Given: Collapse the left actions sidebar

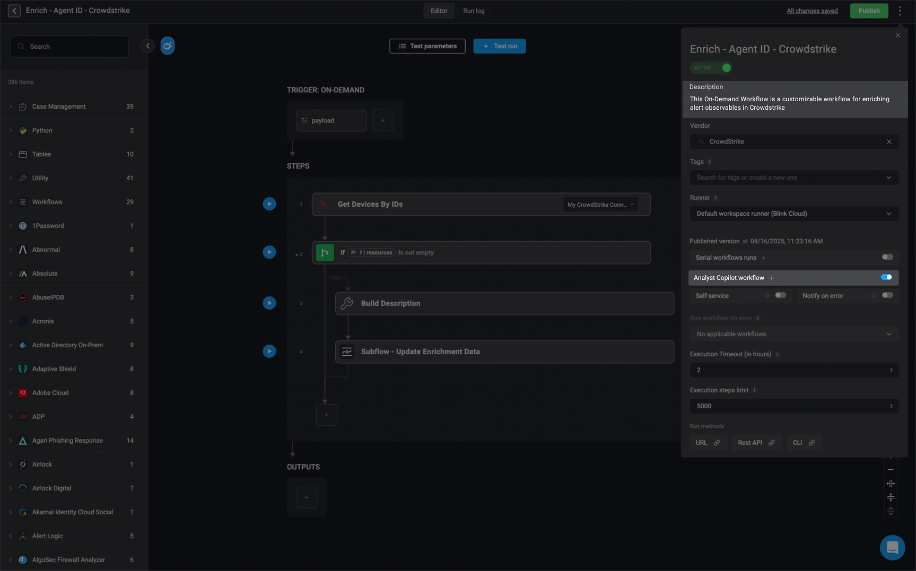Looking at the screenshot, I should tap(147, 46).
